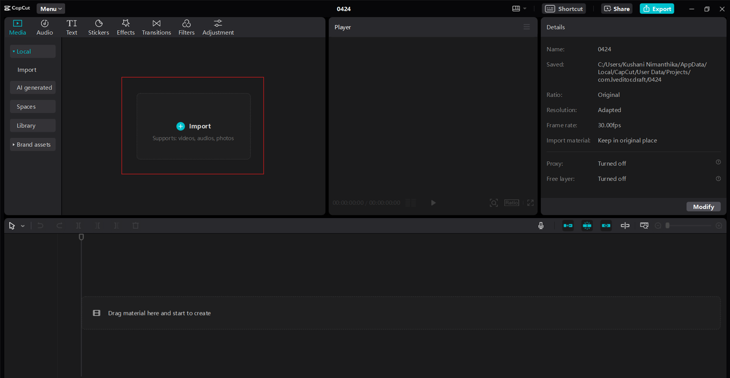Click the saved project path text

(652, 72)
